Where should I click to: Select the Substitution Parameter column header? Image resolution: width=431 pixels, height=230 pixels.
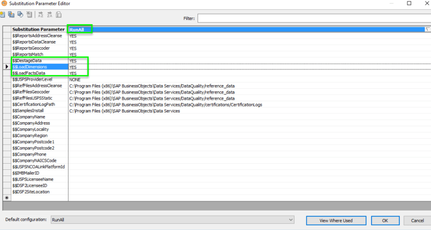pyautogui.click(x=38, y=30)
